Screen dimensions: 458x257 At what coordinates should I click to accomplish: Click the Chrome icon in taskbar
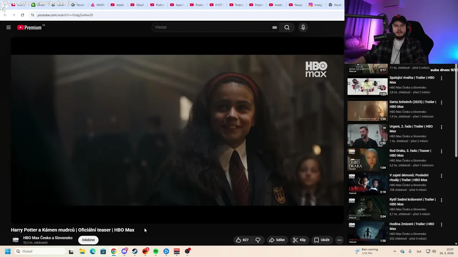(113, 251)
